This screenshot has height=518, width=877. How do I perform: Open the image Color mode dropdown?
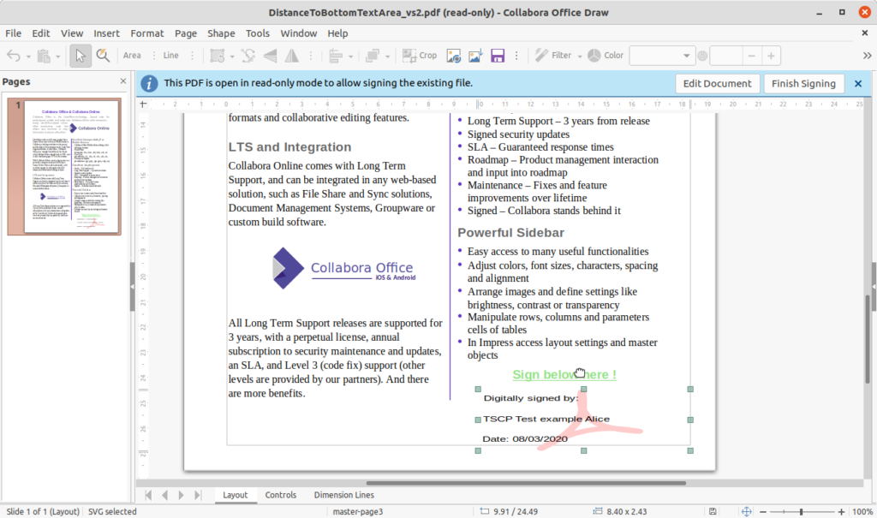pos(661,56)
